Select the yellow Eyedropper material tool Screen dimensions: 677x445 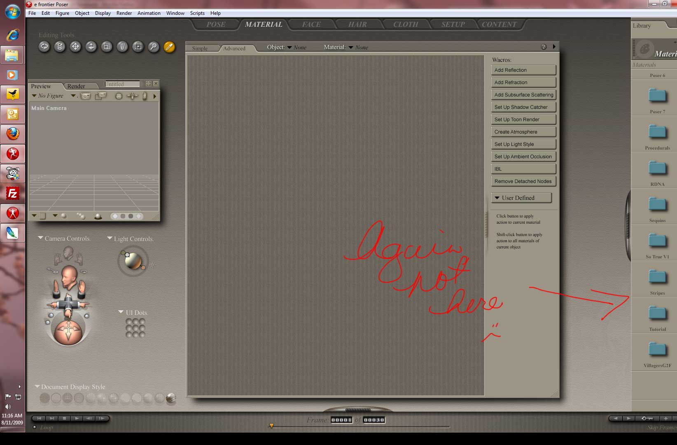point(169,47)
